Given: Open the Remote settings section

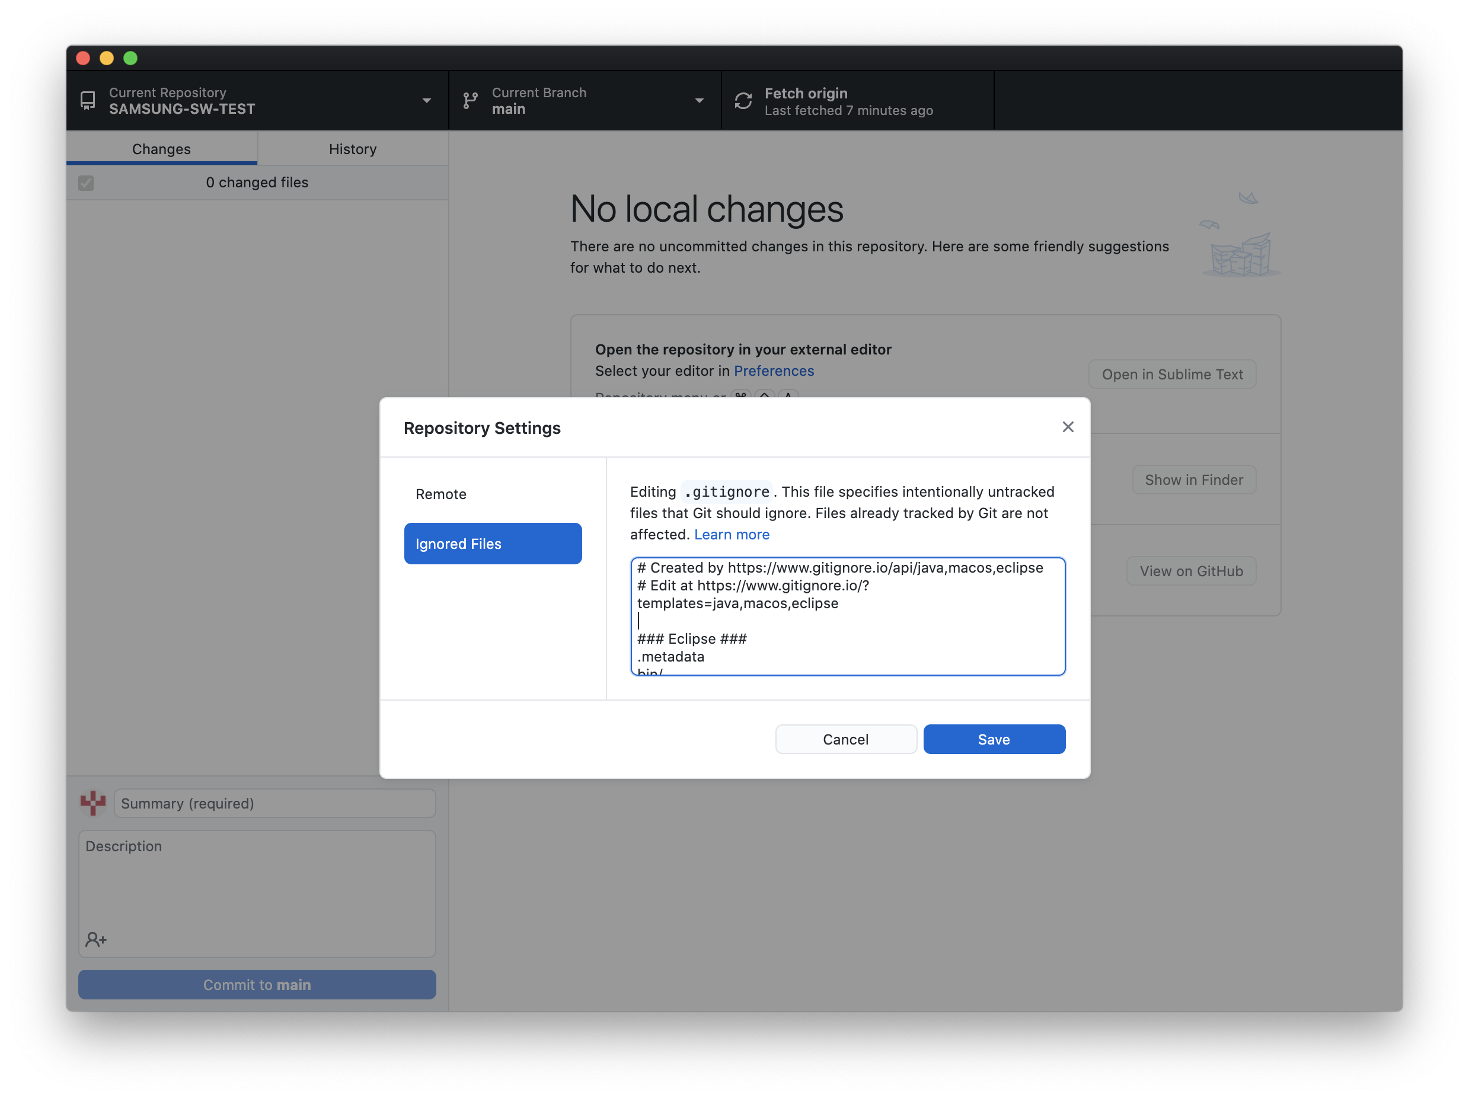Looking at the screenshot, I should coord(441,494).
